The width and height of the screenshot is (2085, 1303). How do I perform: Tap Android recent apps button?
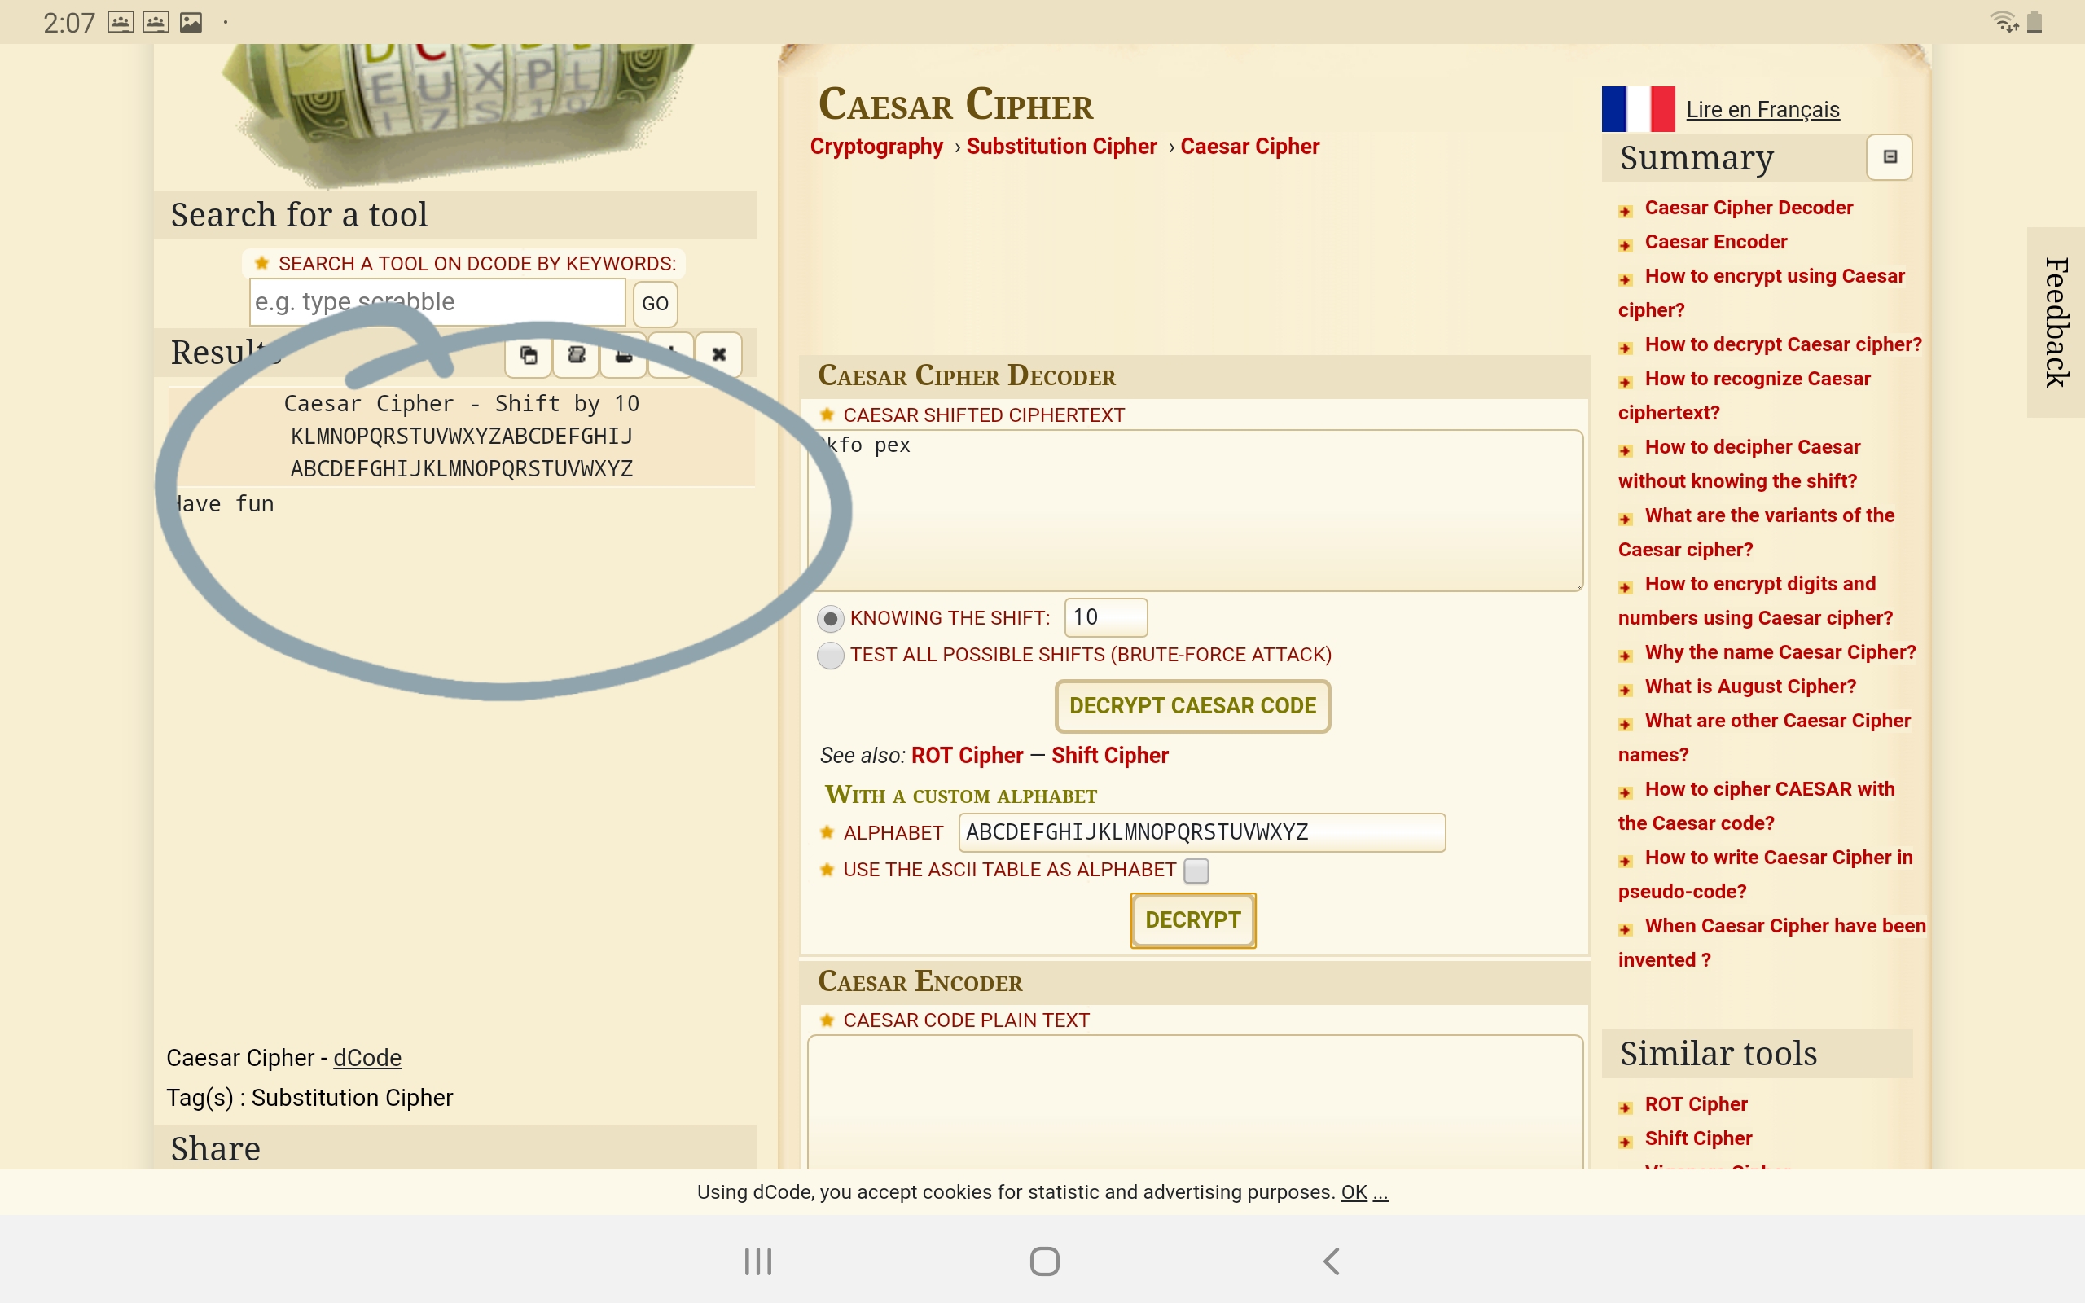757,1261
